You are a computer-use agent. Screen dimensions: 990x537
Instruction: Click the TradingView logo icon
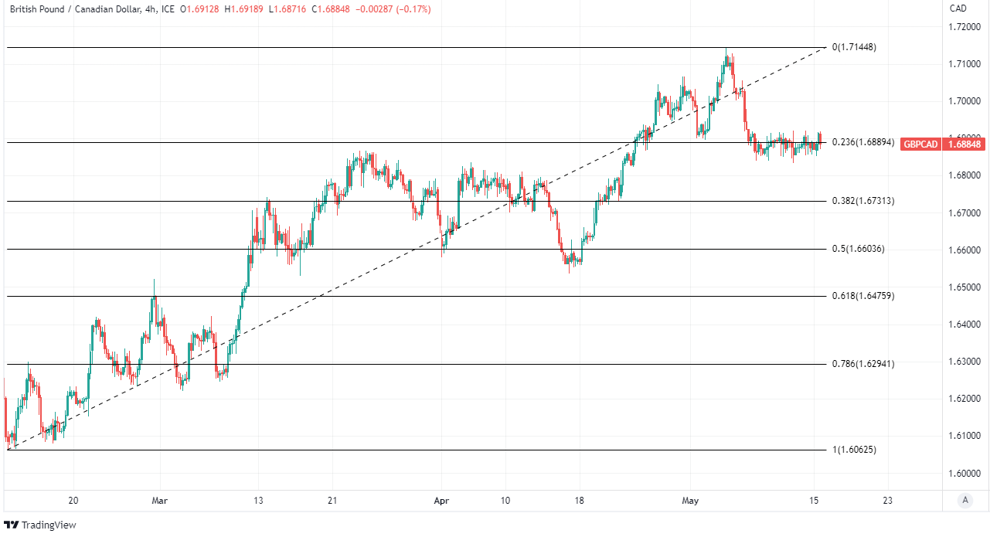pyautogui.click(x=12, y=525)
